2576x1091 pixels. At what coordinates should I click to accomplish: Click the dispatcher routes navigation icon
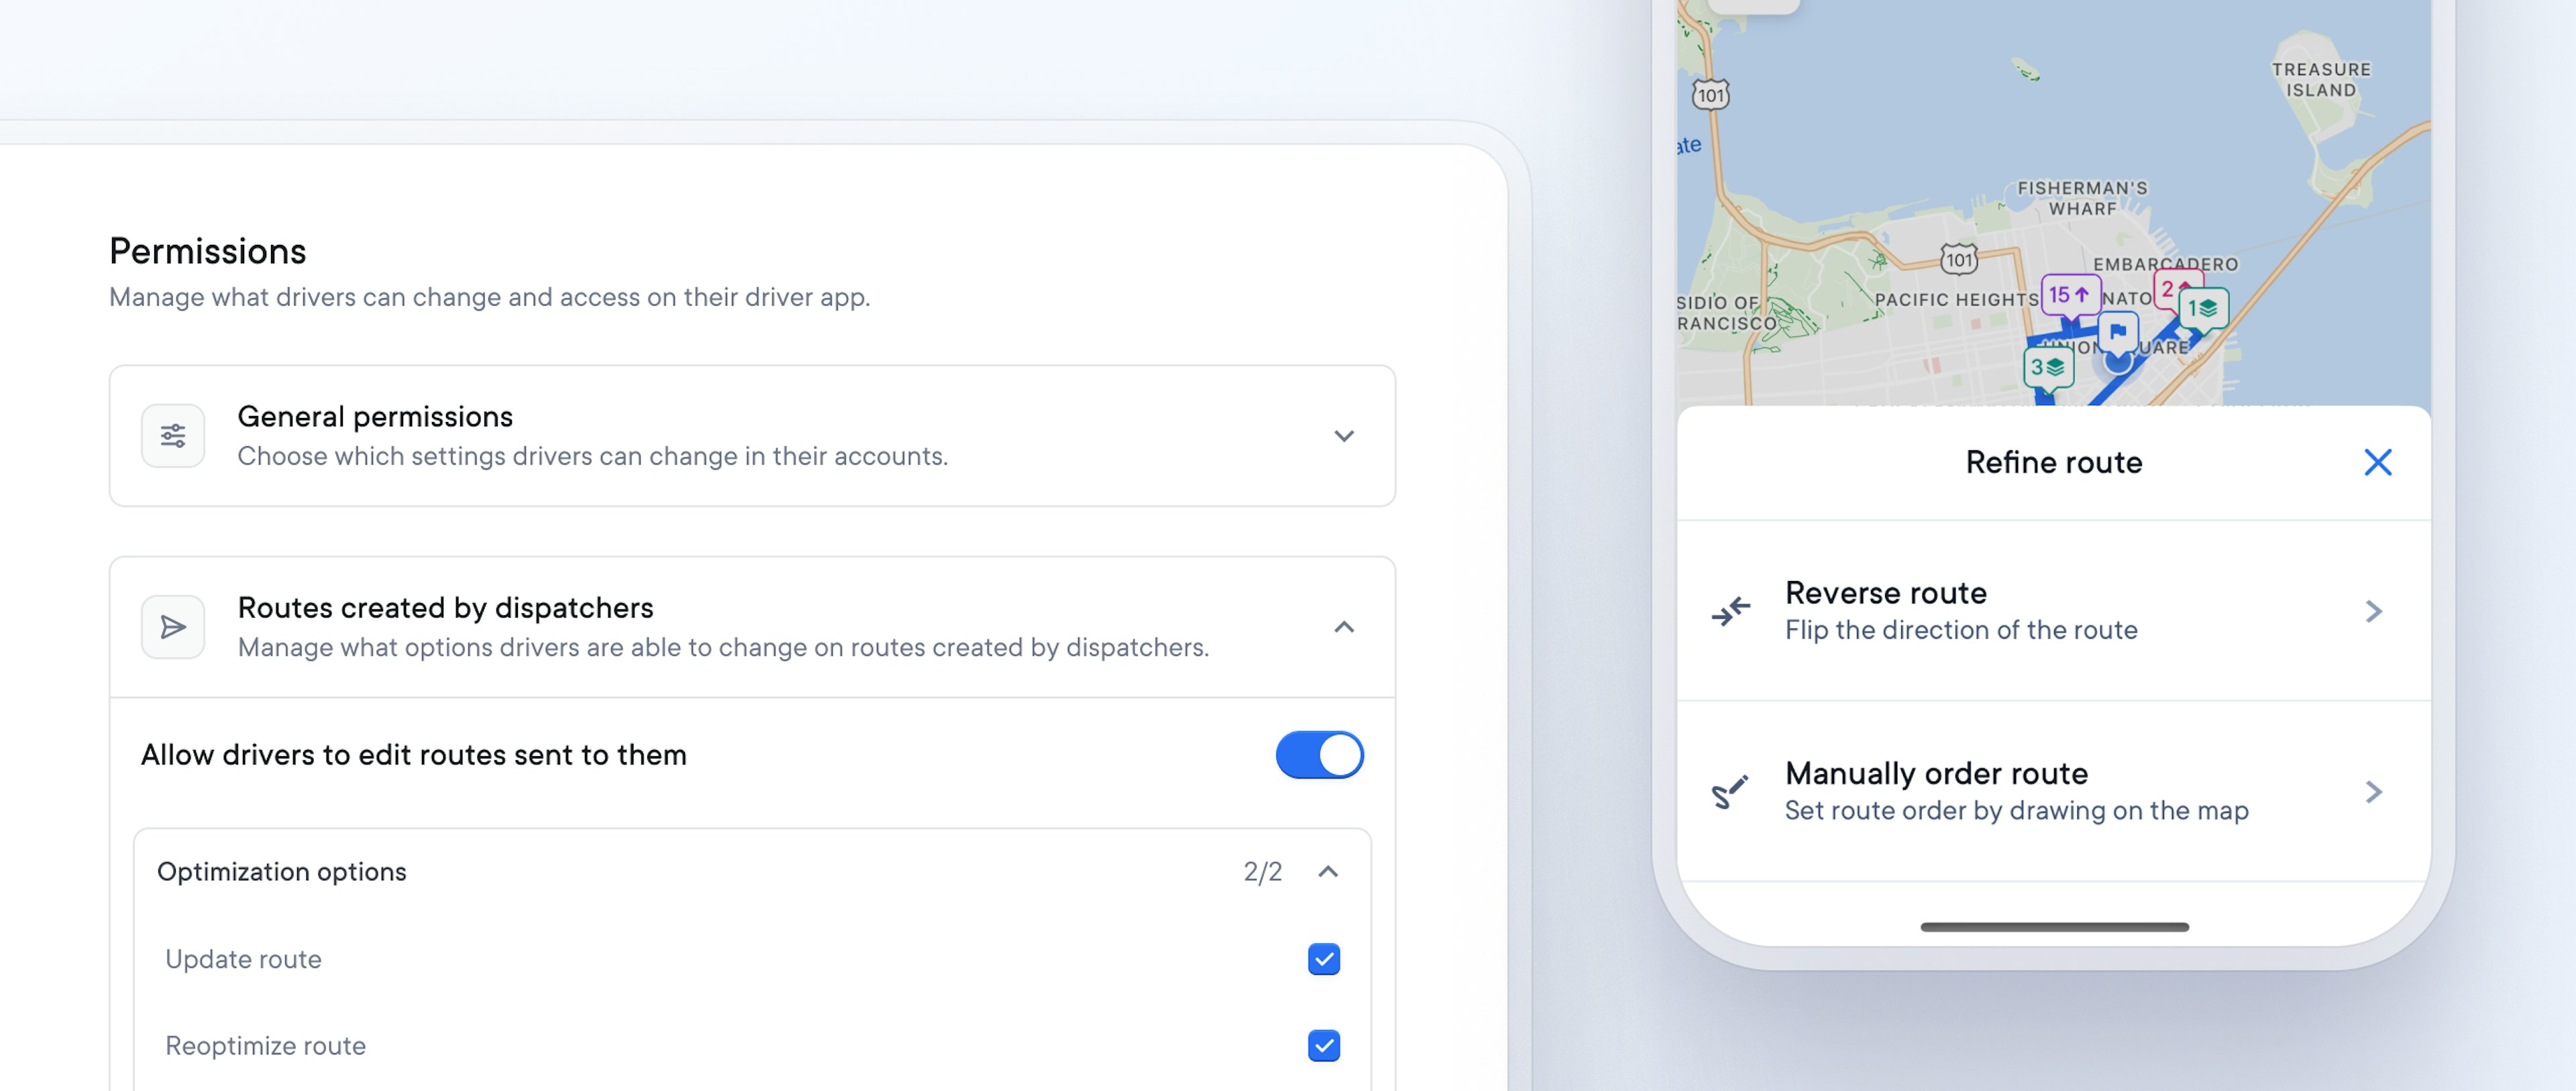tap(172, 626)
